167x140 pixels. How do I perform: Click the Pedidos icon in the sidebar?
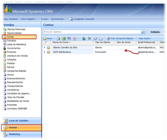(5, 63)
